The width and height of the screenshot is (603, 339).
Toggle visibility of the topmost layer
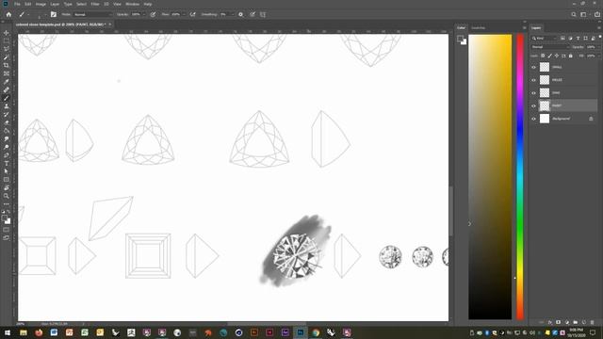[533, 67]
